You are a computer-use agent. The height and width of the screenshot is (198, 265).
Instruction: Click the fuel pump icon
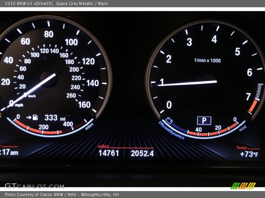[x=35, y=117]
